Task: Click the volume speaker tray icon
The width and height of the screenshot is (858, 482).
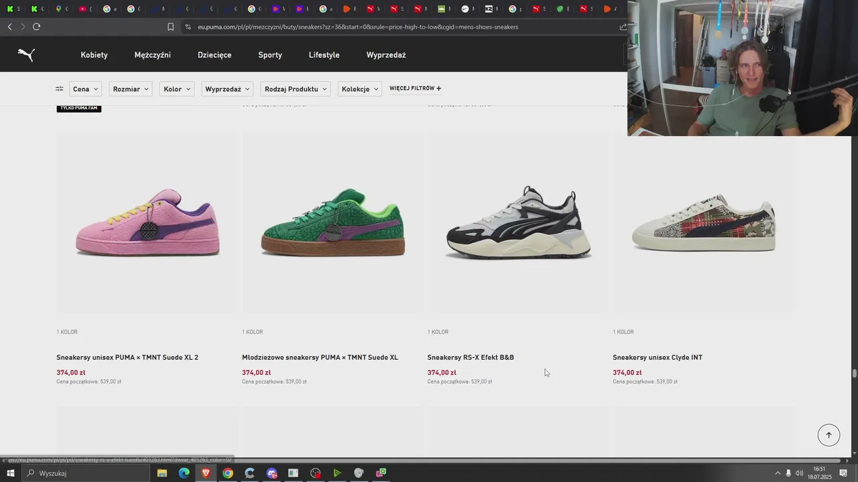Action: 799,473
